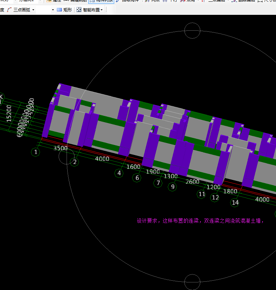The height and width of the screenshot is (290, 276).
Task: Click the 4000 dimension between axes 2 and 4
Action: tap(102, 159)
